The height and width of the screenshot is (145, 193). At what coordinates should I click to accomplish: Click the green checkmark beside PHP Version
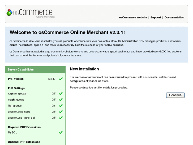61,79
